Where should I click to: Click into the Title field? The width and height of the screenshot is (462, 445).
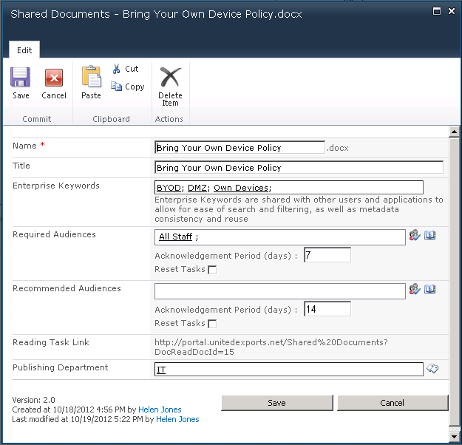pos(299,167)
